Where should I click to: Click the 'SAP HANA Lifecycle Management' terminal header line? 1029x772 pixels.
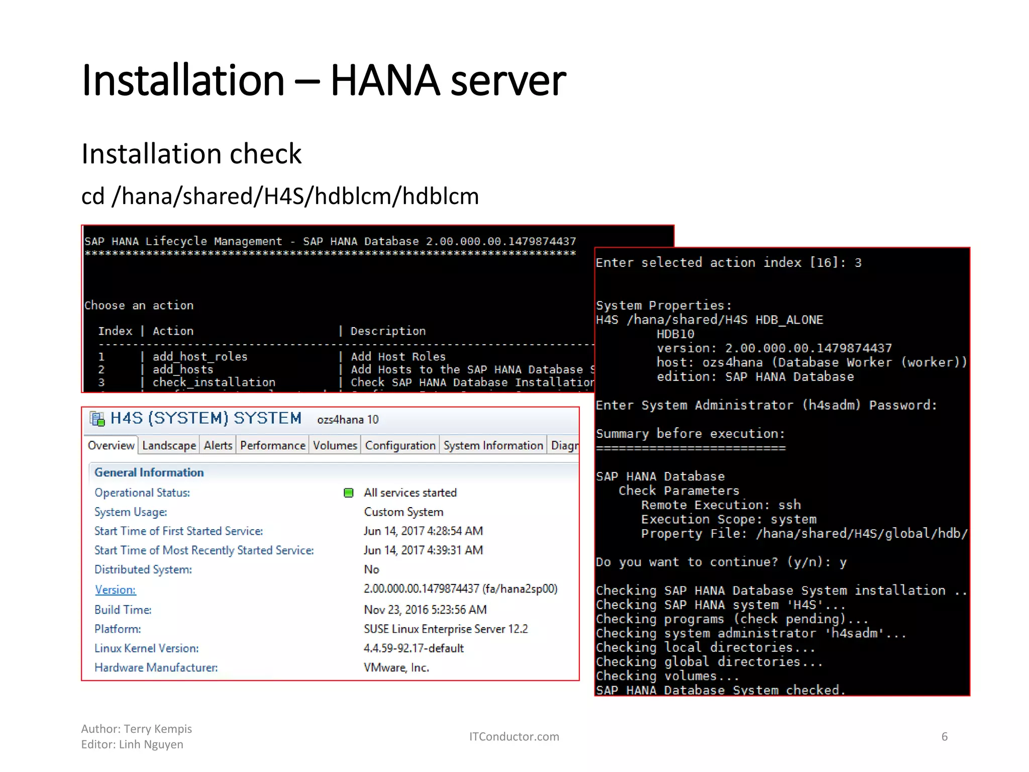tap(330, 241)
